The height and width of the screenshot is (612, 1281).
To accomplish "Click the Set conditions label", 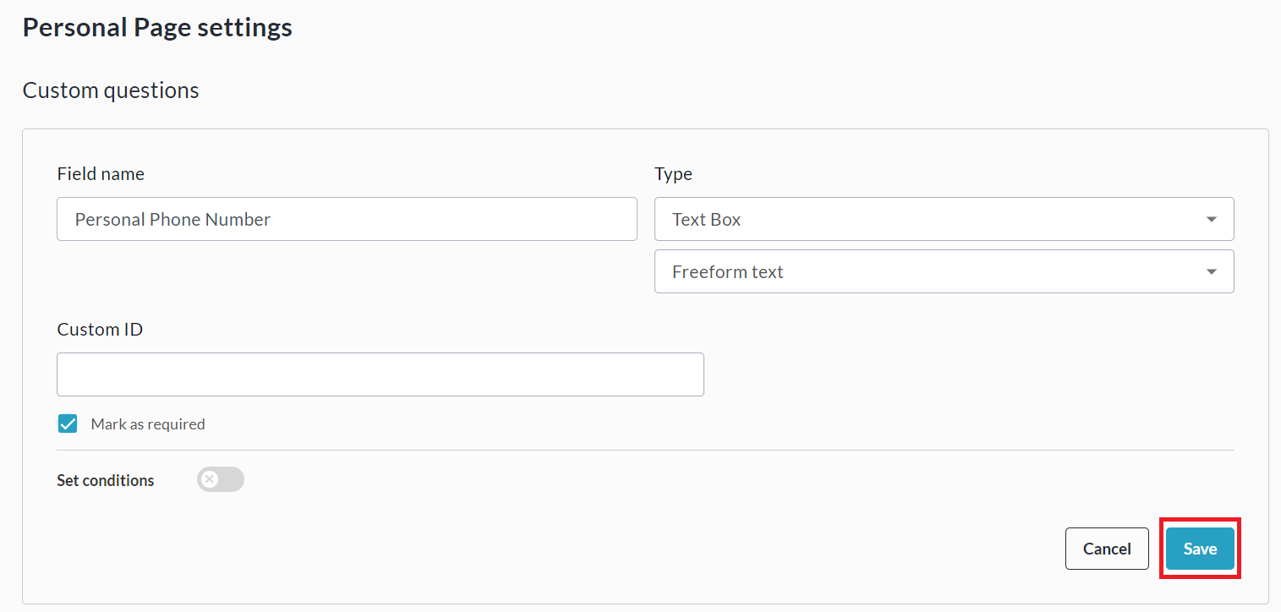I will [x=106, y=480].
